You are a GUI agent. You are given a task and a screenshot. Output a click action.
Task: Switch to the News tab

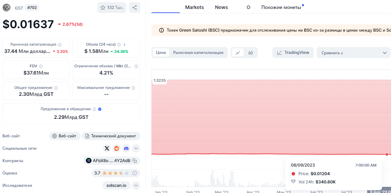pos(221,7)
